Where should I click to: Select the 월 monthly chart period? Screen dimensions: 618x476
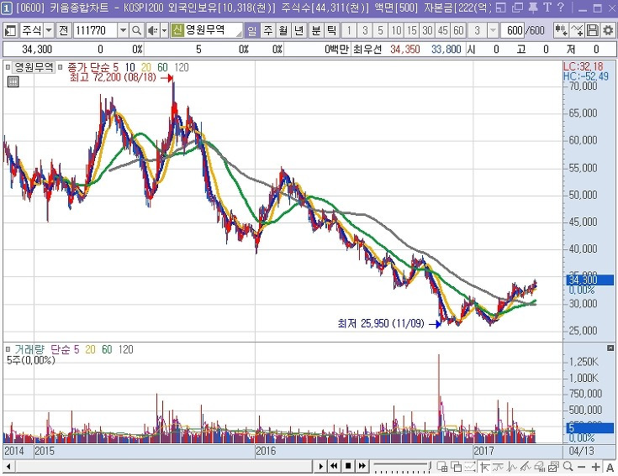coord(283,30)
